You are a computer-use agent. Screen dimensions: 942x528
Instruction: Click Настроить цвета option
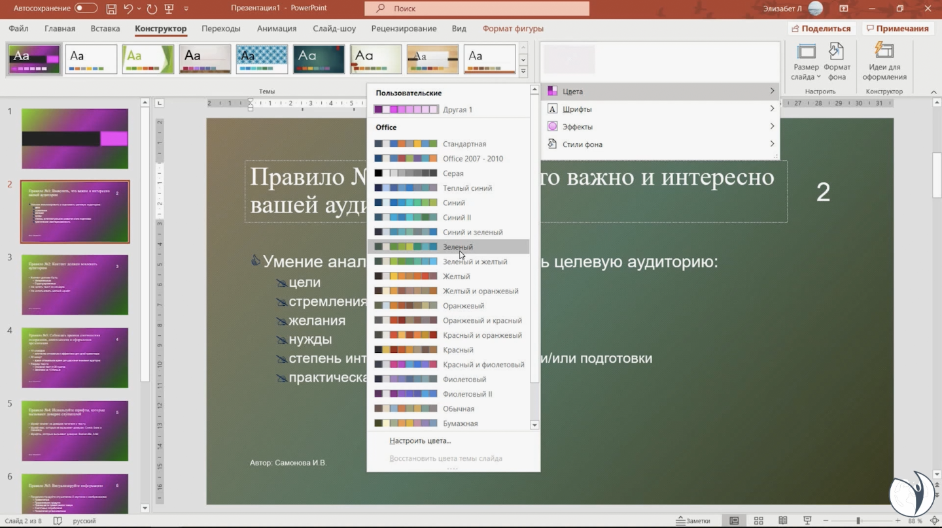click(420, 441)
